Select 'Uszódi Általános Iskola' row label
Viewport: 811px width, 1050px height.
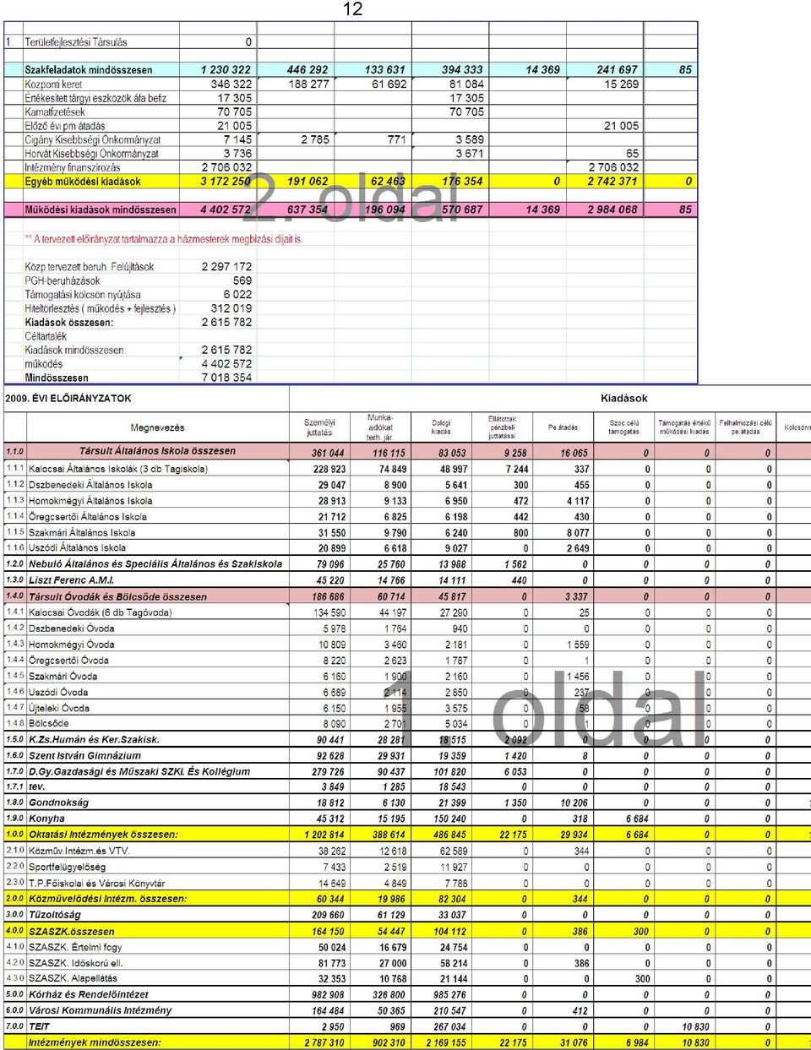77,548
